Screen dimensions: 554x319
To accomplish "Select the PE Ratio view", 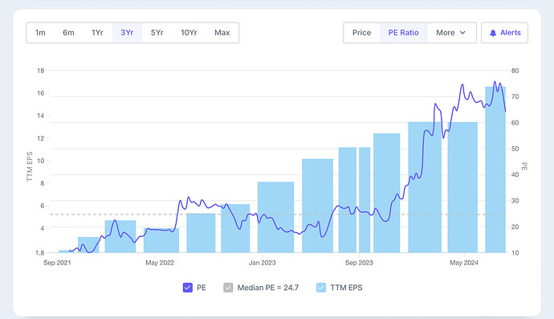I will pyautogui.click(x=404, y=32).
